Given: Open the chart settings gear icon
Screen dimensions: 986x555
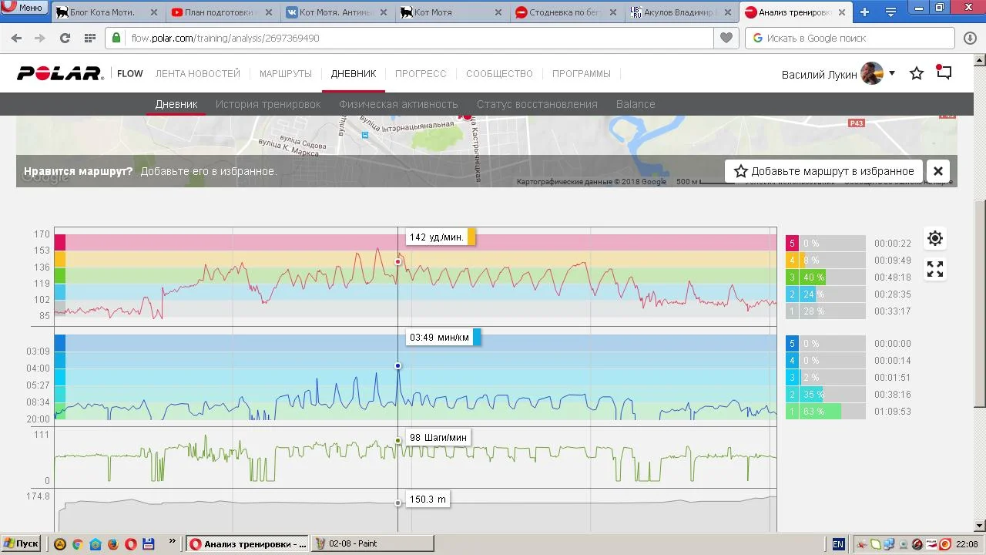Looking at the screenshot, I should point(934,238).
